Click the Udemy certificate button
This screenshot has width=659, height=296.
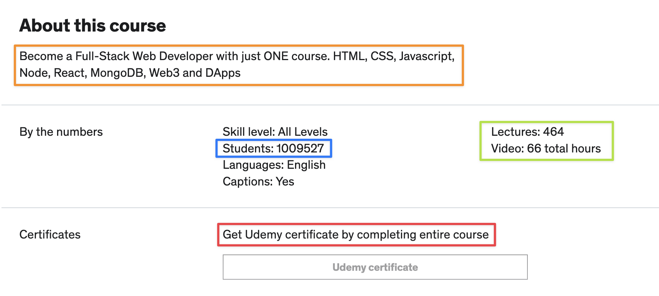[375, 267]
